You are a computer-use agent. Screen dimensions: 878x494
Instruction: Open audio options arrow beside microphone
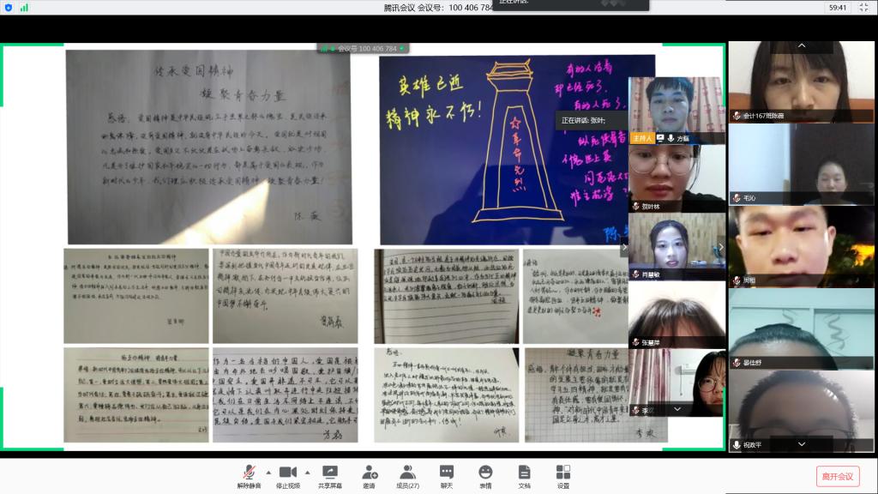pos(268,472)
